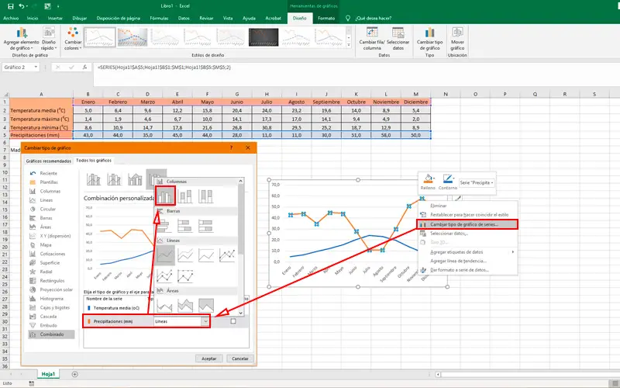This screenshot has width=620, height=388.
Task: Switch to the Formato ribbon tab
Action: point(326,18)
